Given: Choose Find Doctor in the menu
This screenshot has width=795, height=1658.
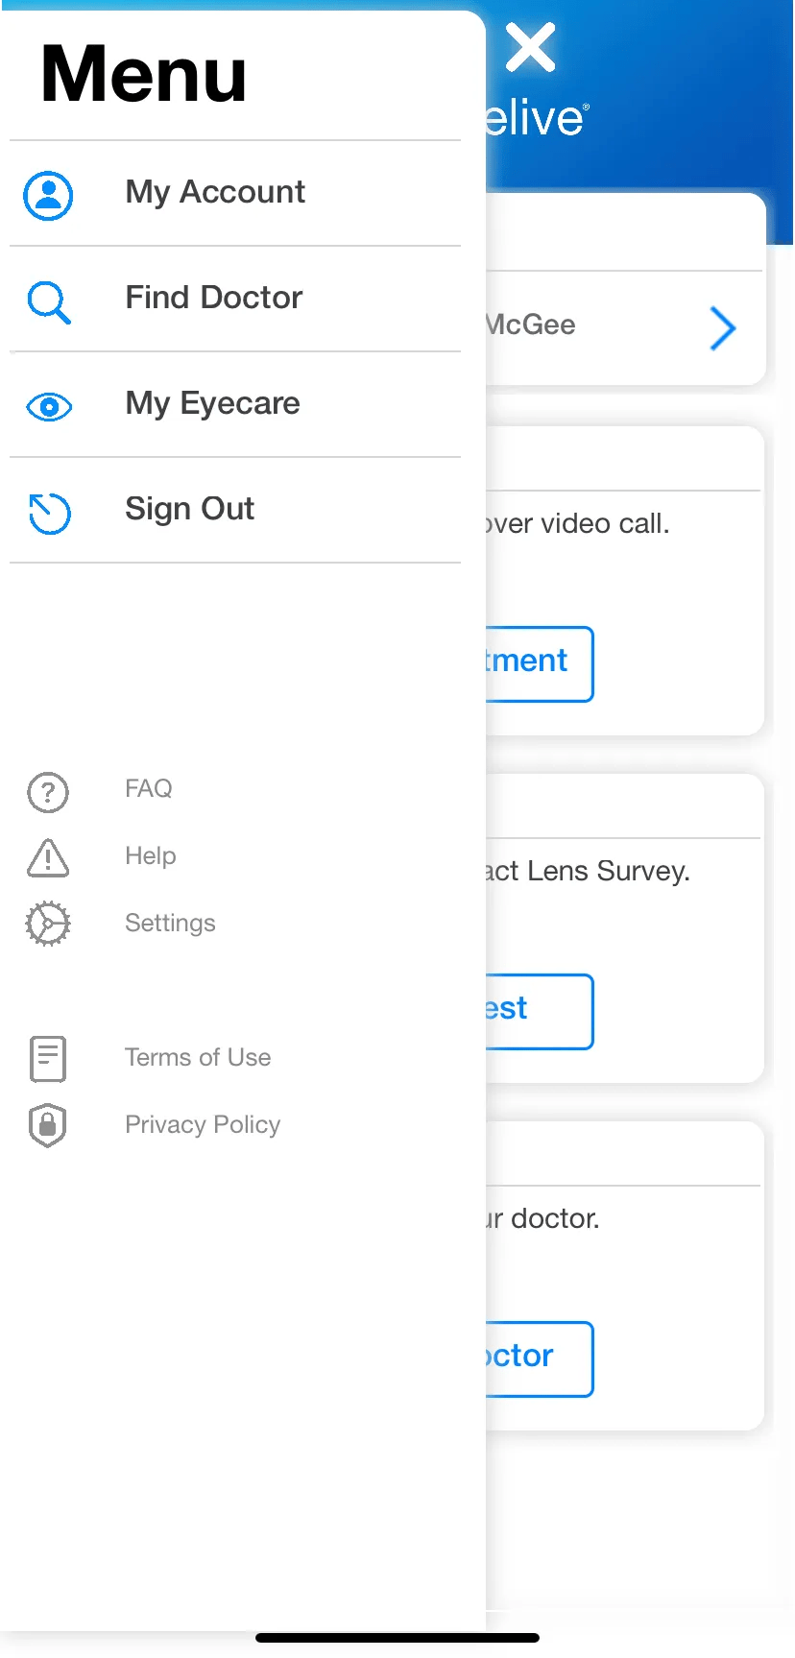Looking at the screenshot, I should tap(212, 298).
